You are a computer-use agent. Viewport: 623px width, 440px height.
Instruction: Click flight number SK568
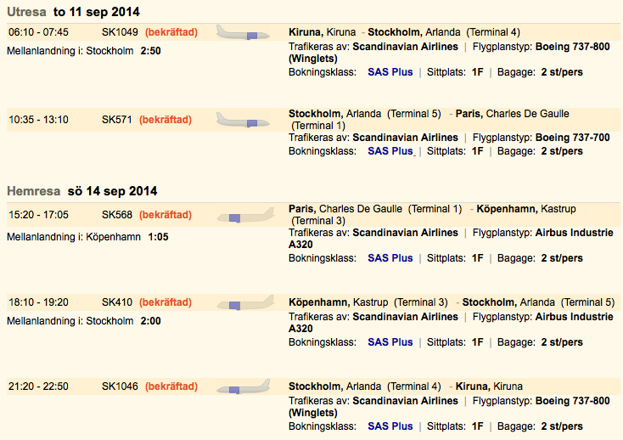117,215
